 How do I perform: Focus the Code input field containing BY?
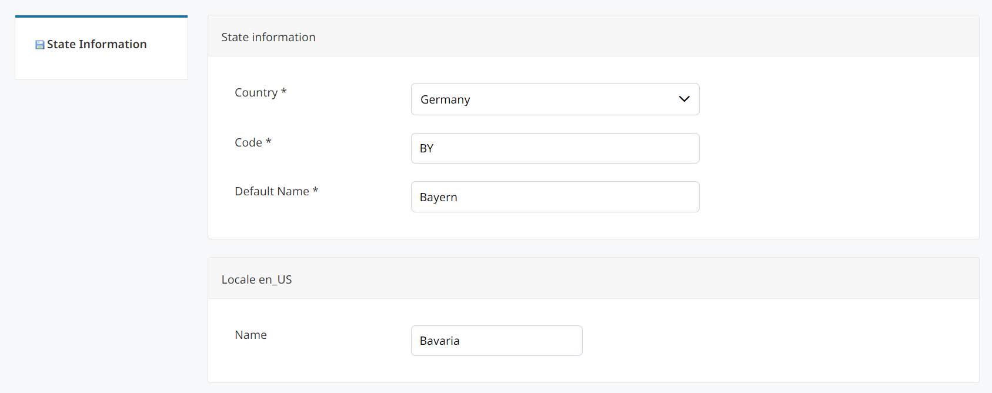click(555, 148)
